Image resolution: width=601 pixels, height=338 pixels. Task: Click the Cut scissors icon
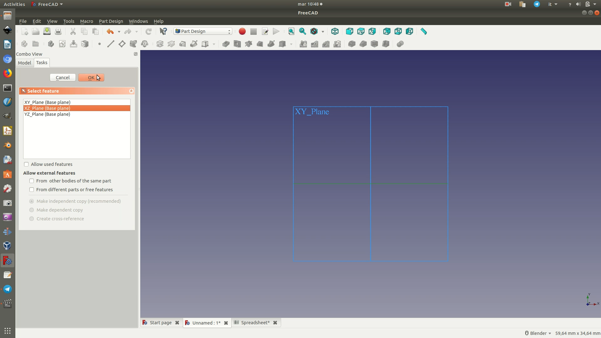(73, 31)
